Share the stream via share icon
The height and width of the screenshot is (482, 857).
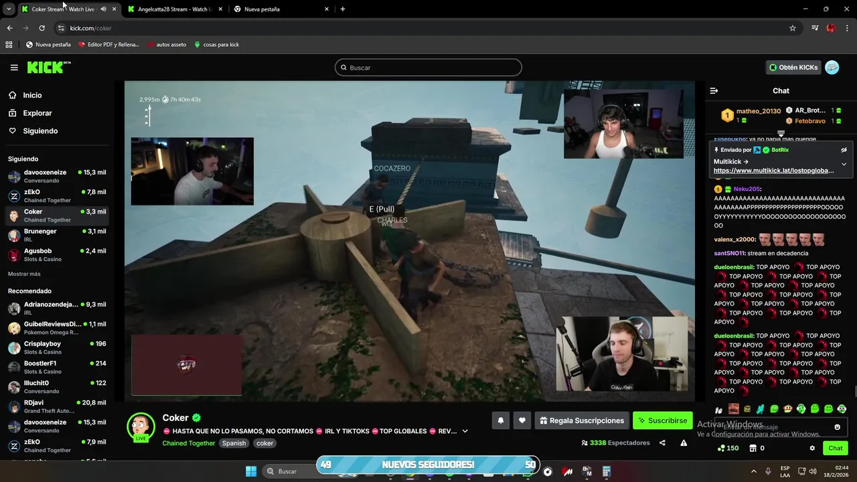662,443
